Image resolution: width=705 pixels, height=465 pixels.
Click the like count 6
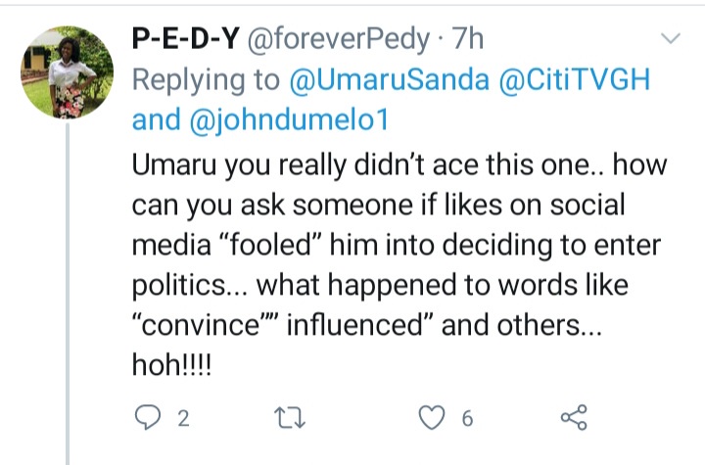click(467, 419)
